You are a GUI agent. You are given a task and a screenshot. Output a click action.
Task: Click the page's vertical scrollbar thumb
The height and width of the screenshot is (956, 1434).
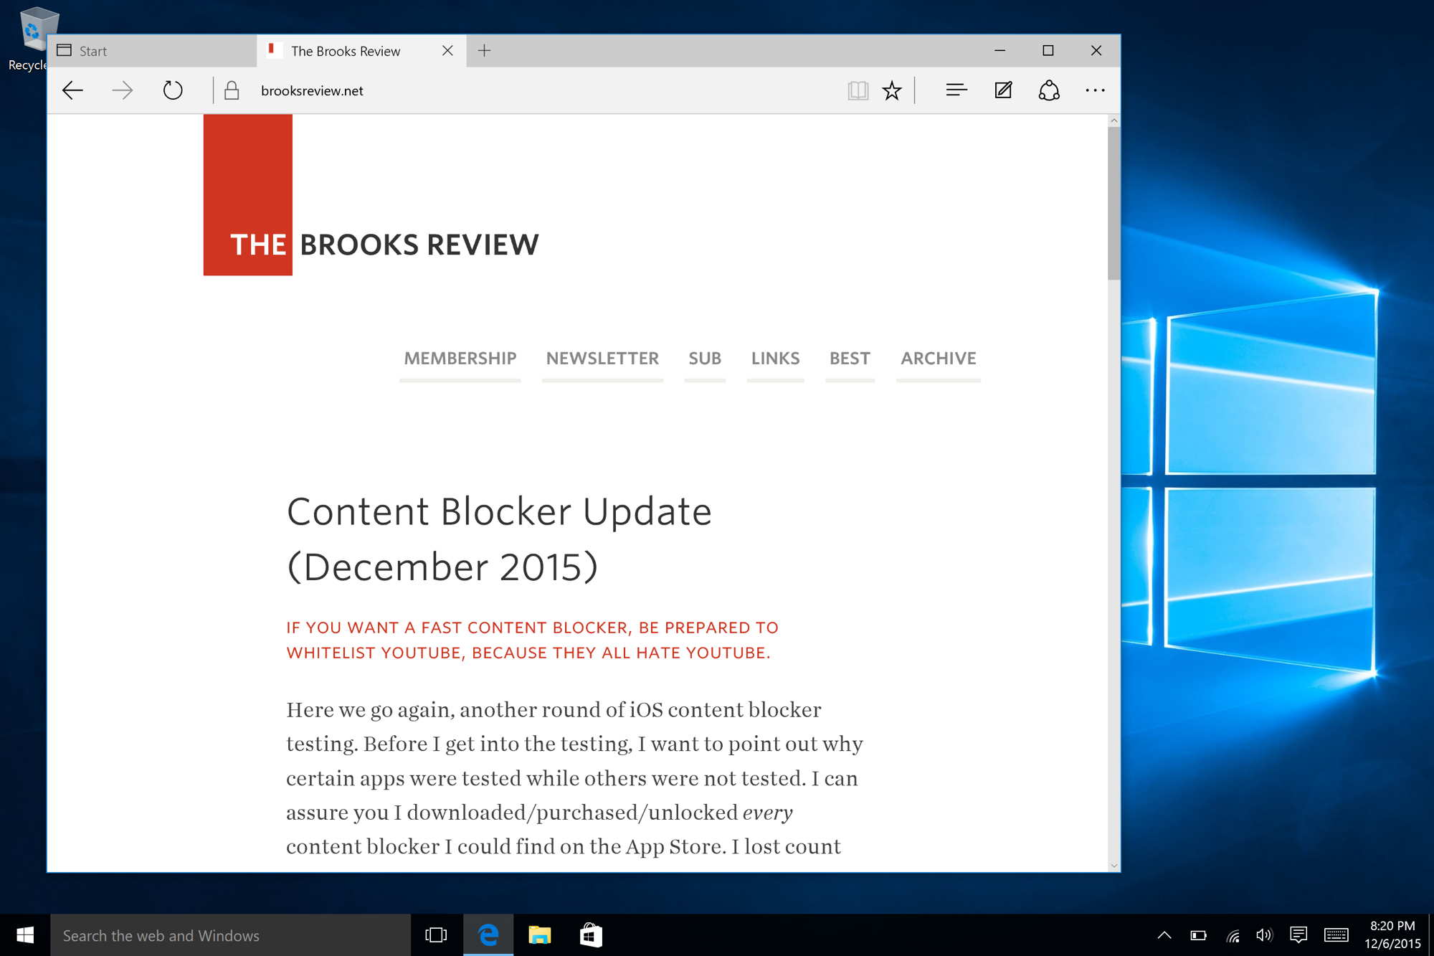tap(1114, 204)
